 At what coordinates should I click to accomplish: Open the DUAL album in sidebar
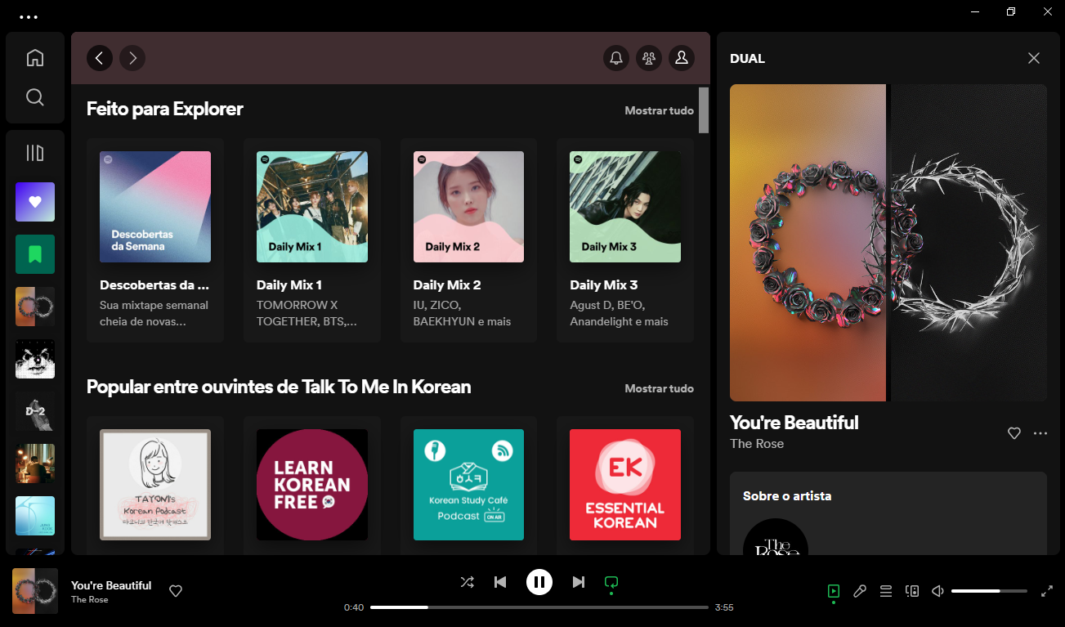pos(35,307)
